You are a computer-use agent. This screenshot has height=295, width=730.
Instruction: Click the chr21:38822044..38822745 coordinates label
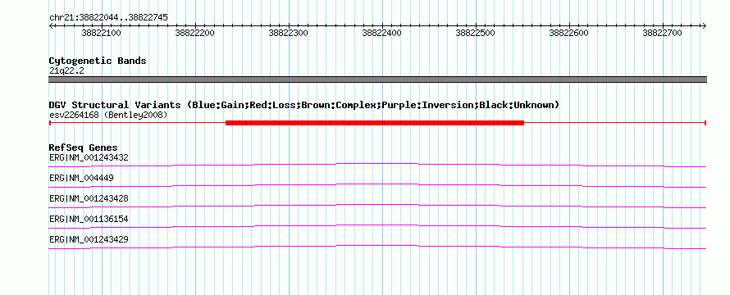click(x=108, y=17)
